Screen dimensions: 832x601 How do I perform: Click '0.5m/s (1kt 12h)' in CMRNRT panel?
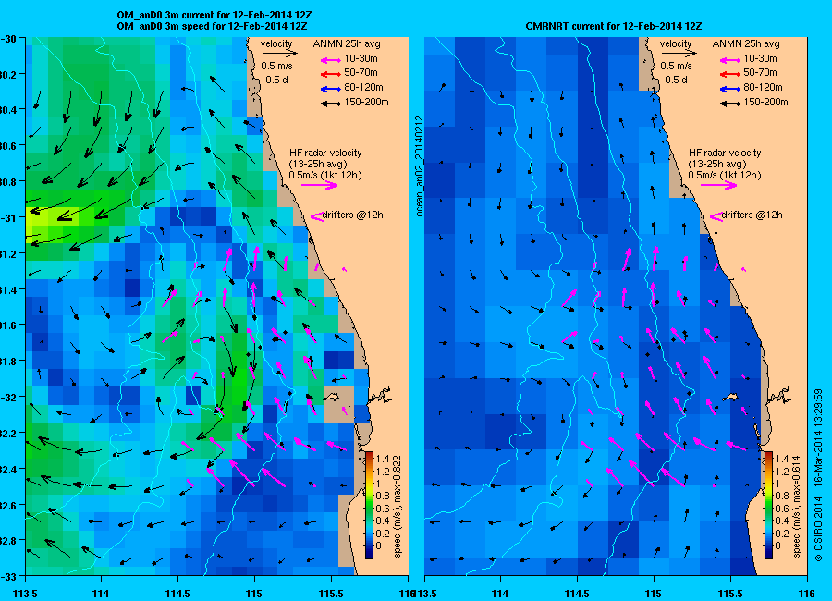(x=725, y=175)
